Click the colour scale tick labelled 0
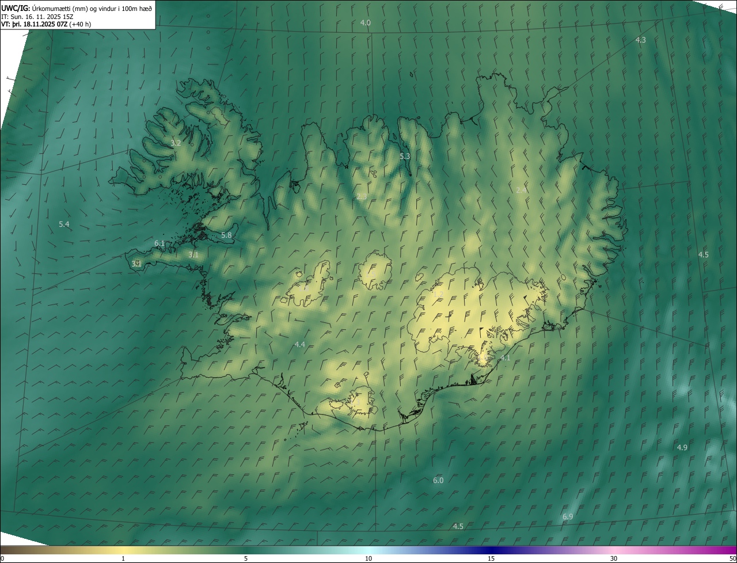Viewport: 737px width, 563px height. tap(2, 558)
